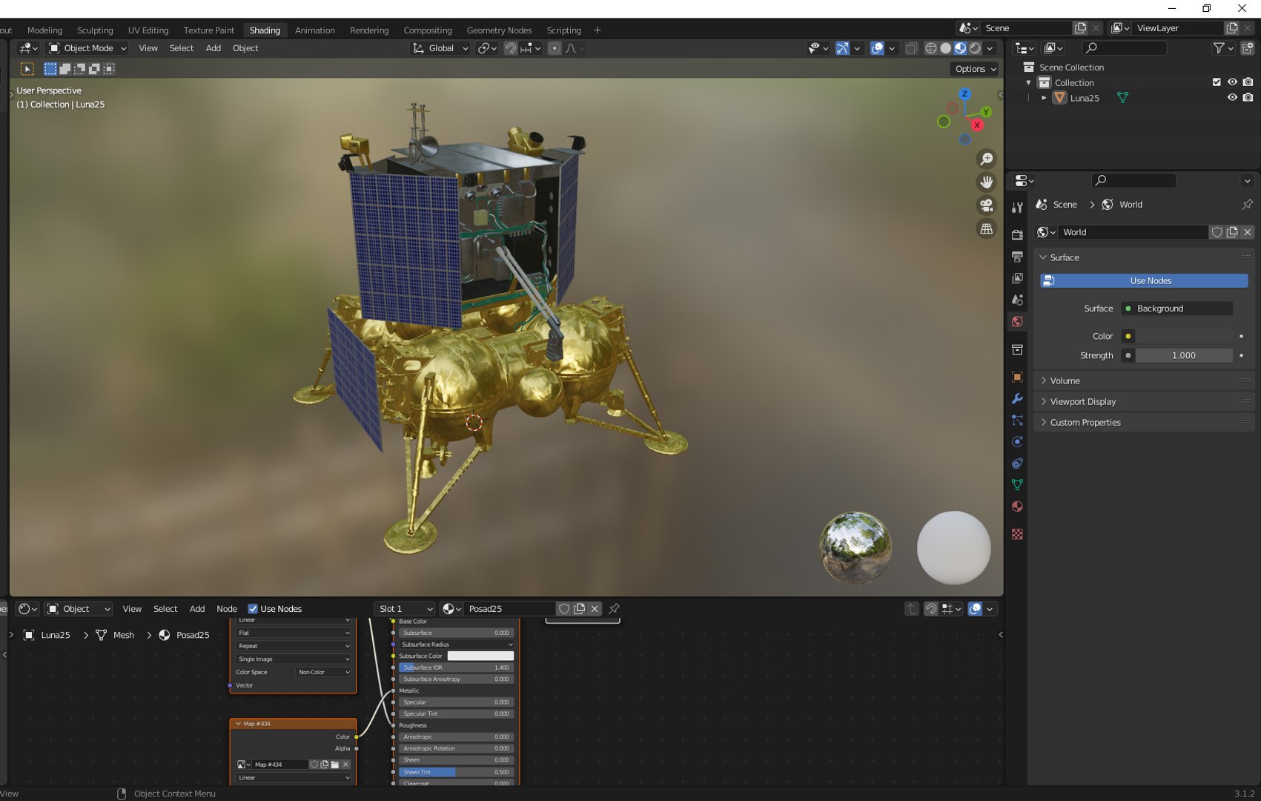The image size is (1261, 801).
Task: Expand the Luna25 object in outliner
Action: click(x=1044, y=98)
